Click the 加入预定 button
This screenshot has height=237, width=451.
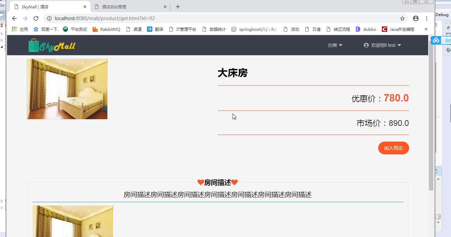[393, 148]
